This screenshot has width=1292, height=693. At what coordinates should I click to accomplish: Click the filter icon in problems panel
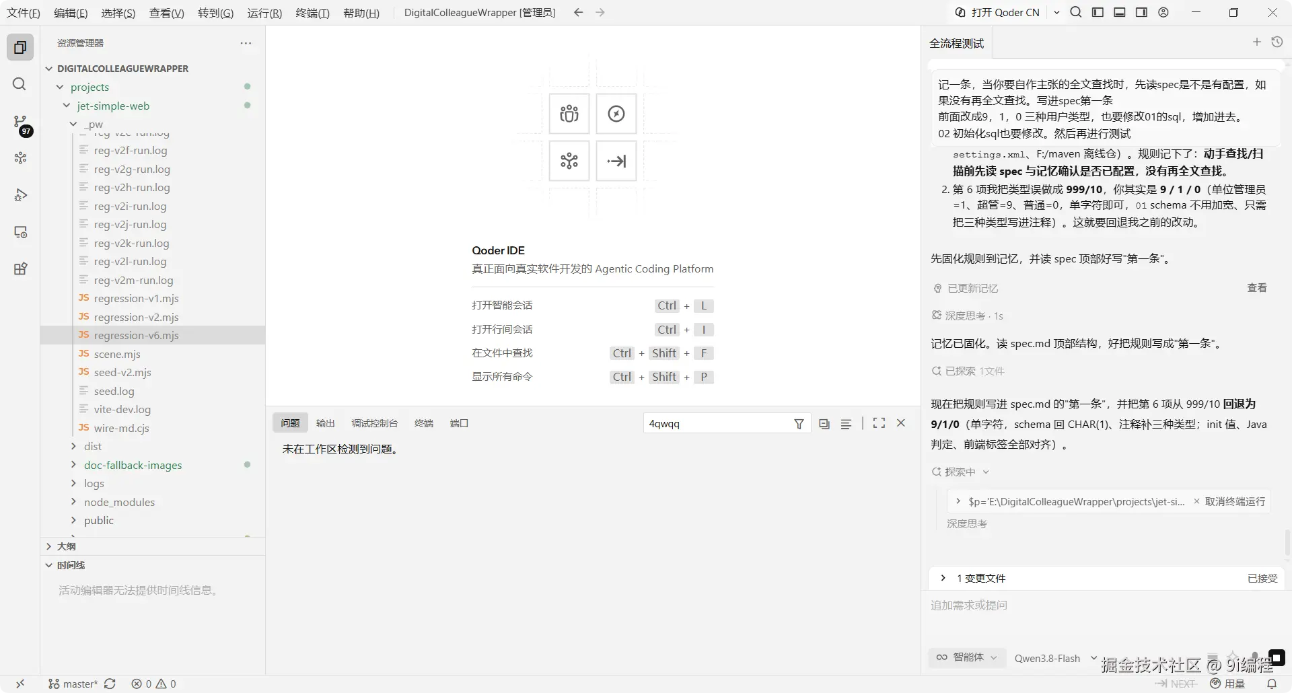point(799,424)
